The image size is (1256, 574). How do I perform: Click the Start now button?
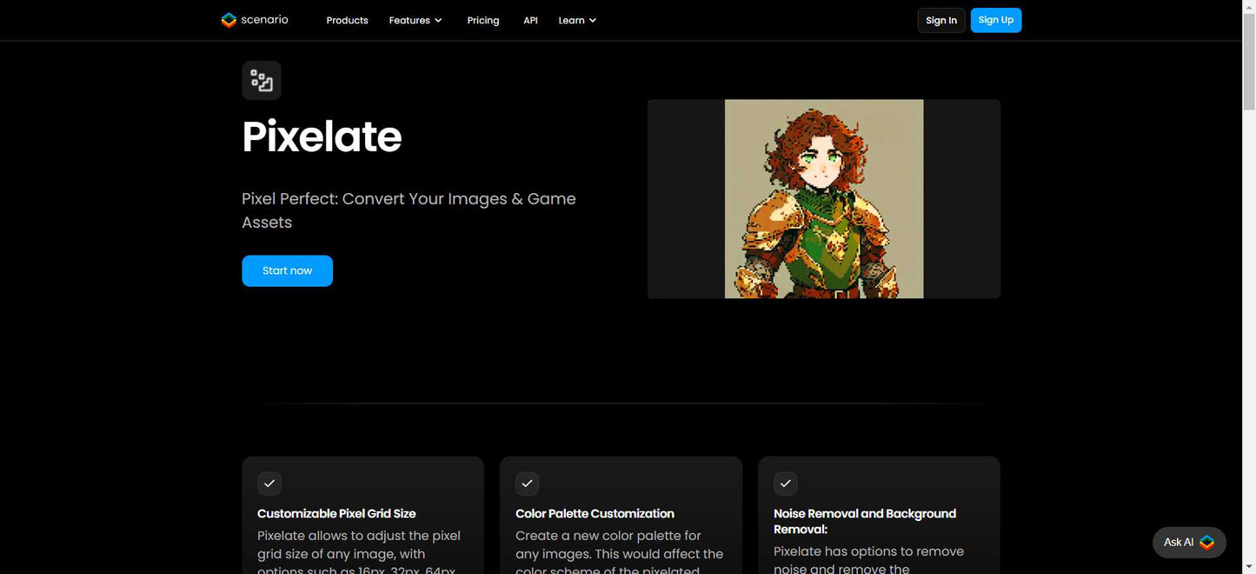point(287,270)
